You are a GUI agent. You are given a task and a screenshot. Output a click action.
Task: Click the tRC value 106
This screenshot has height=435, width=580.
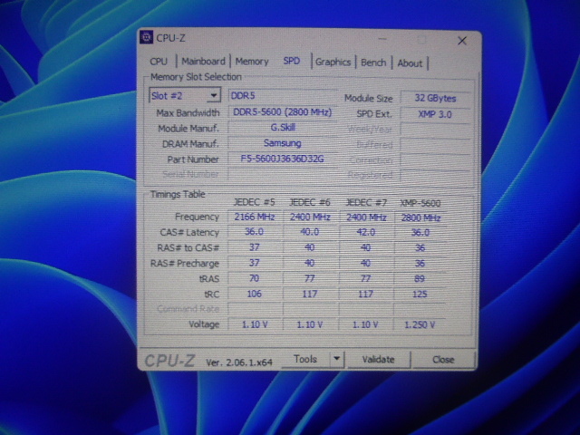tap(255, 294)
